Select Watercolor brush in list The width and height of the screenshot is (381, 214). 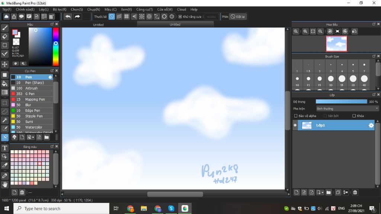click(x=32, y=127)
